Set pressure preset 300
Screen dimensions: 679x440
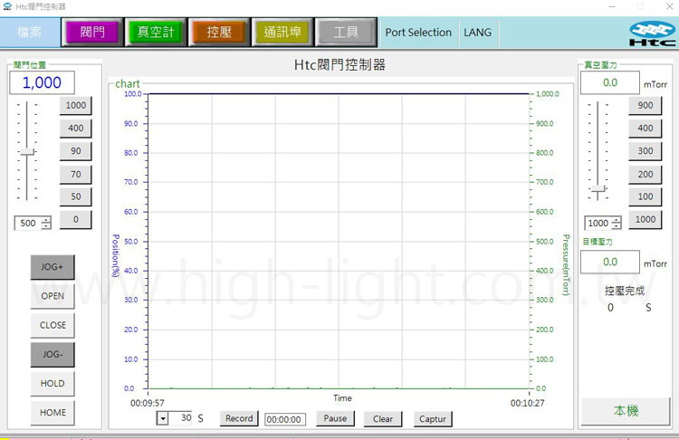tap(646, 150)
